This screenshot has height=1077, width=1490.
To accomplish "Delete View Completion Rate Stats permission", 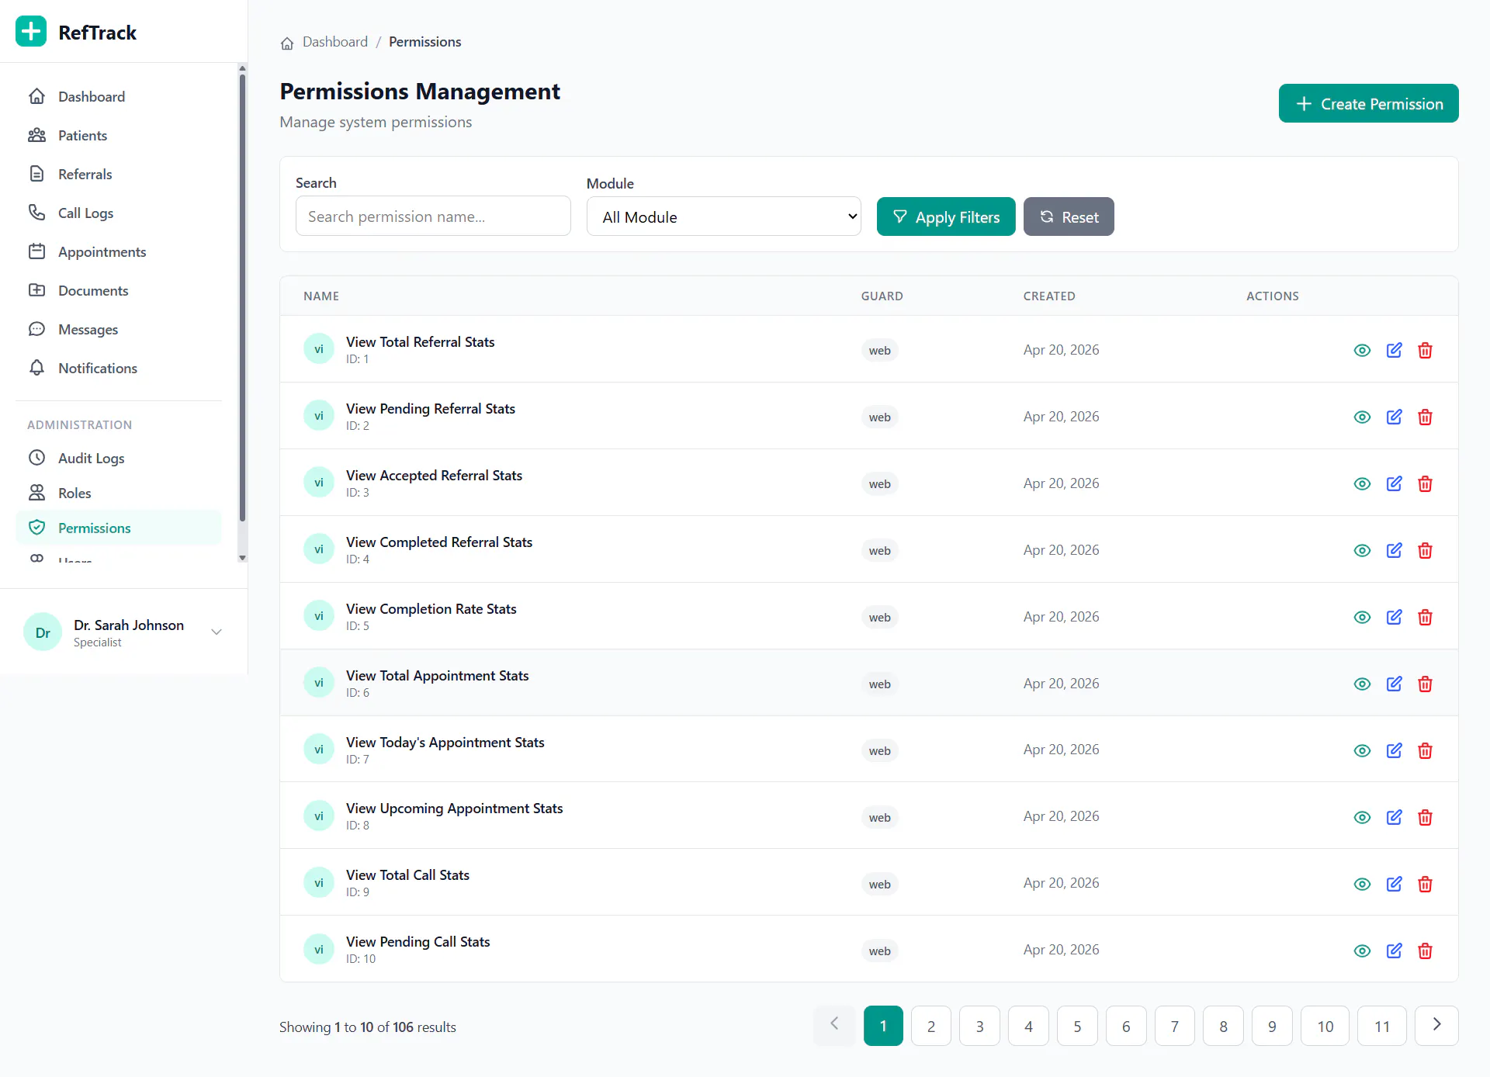I will (x=1425, y=617).
